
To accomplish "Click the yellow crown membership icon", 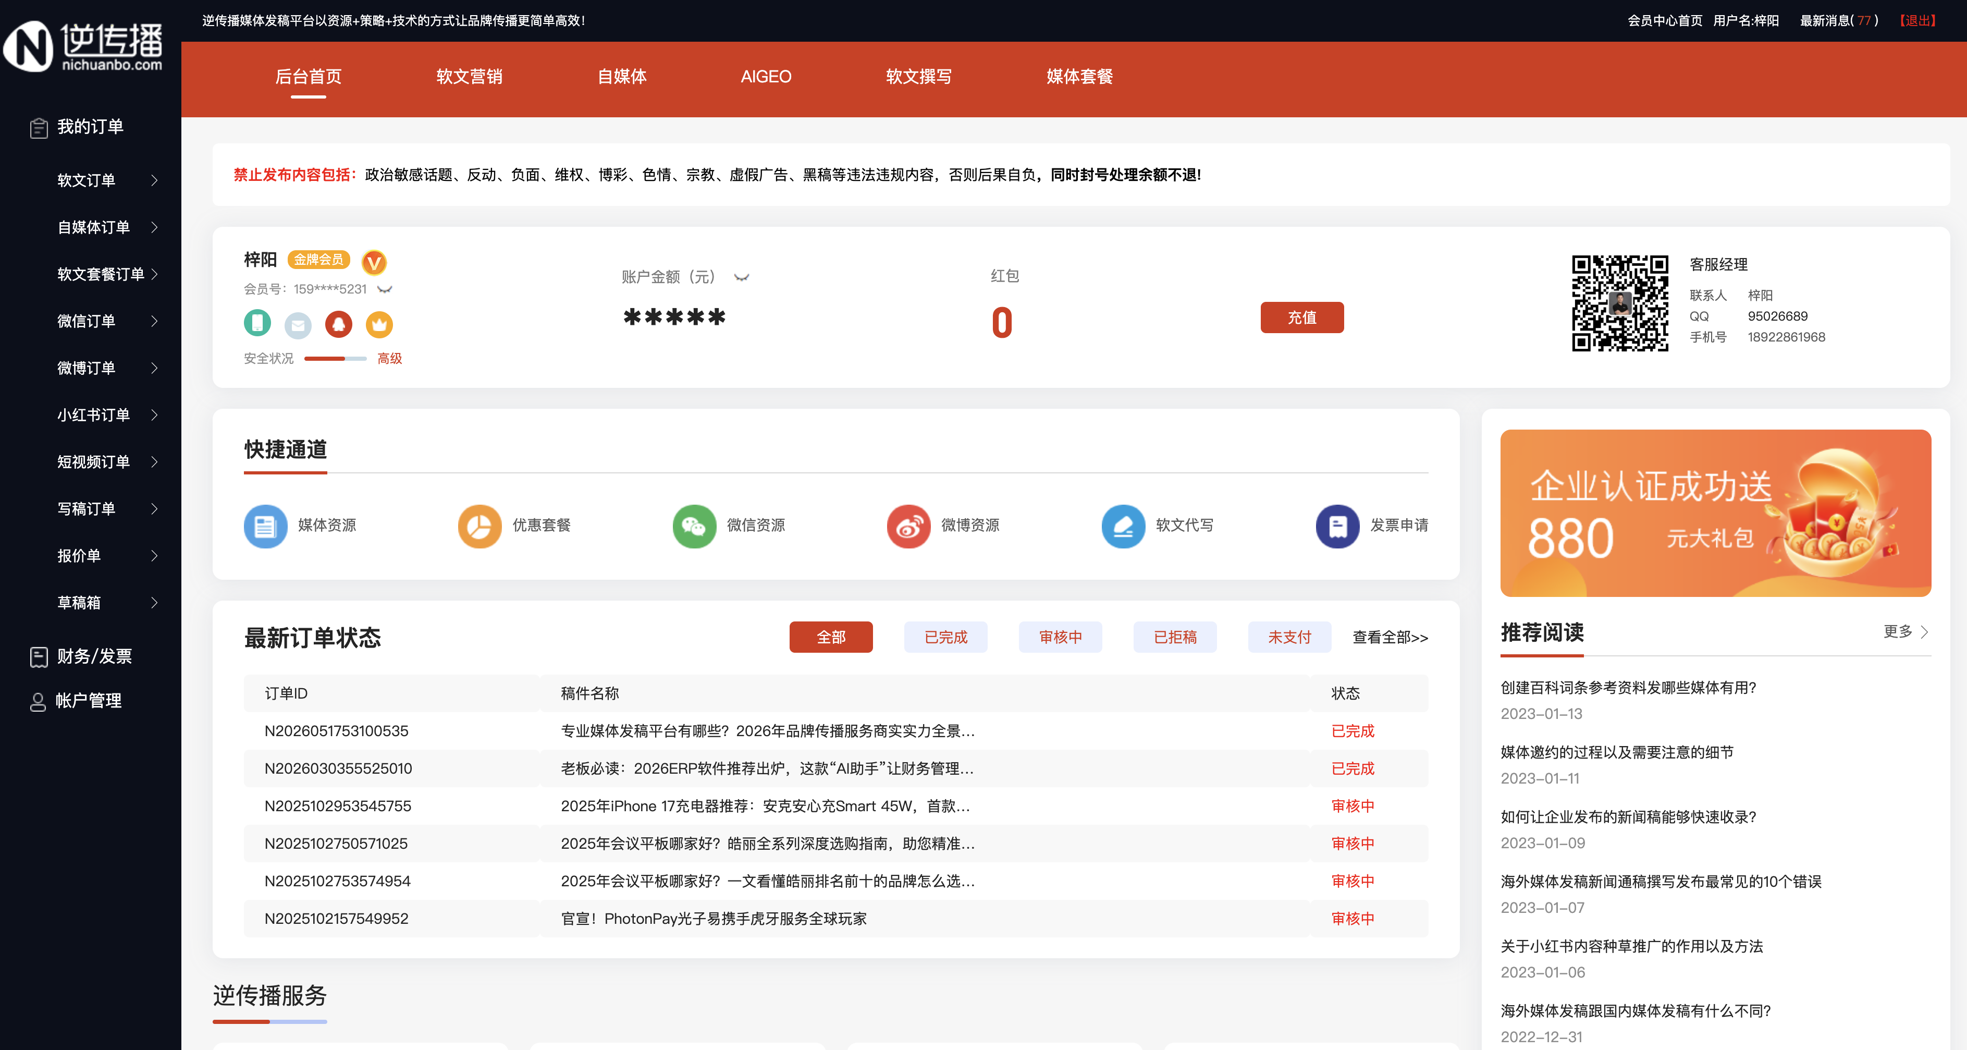I will 379,325.
